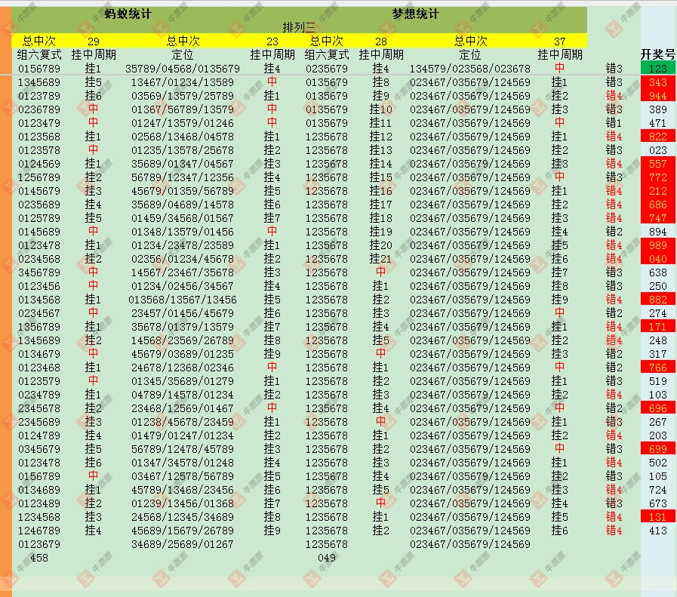Select the '排列三' title cell
This screenshot has width=677, height=597.
click(299, 27)
